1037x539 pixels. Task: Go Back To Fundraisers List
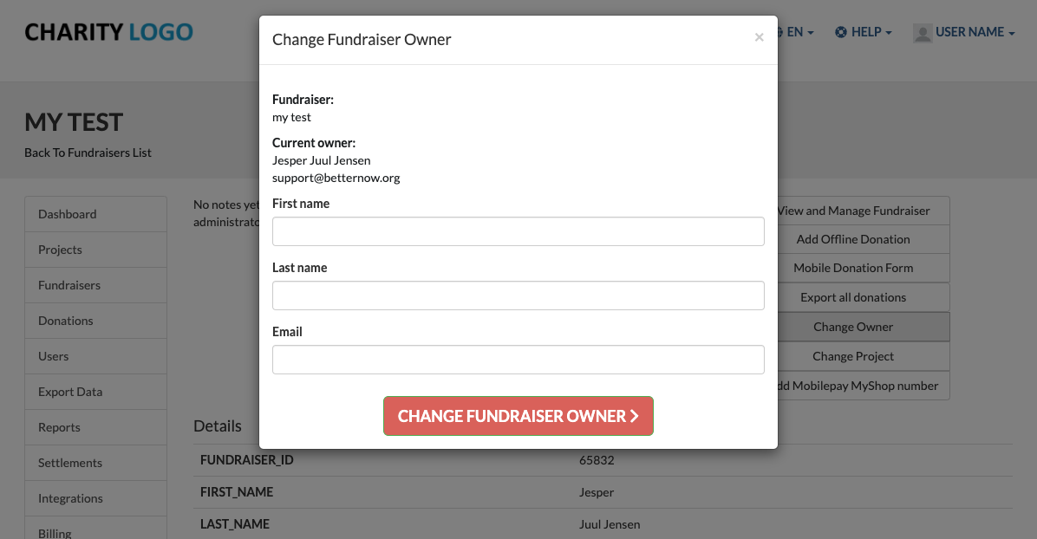coord(88,153)
